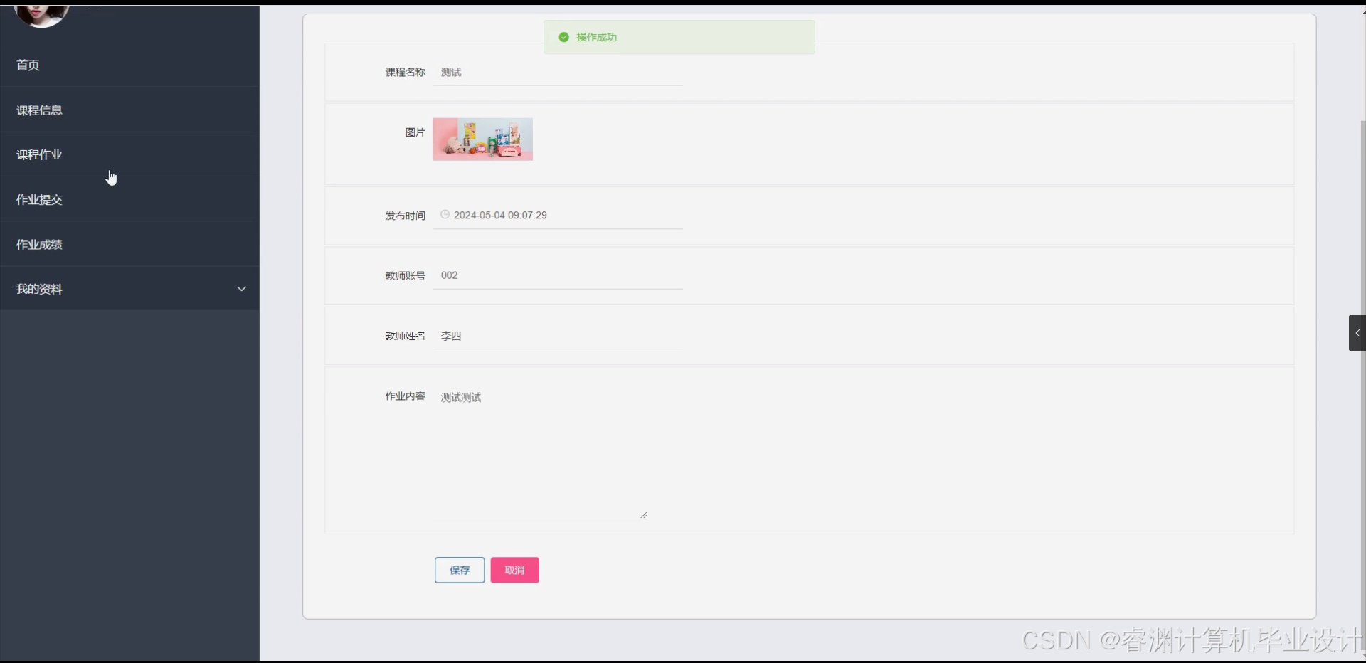The image size is (1366, 663).
Task: Click the 教师账号 input field
Action: (557, 275)
